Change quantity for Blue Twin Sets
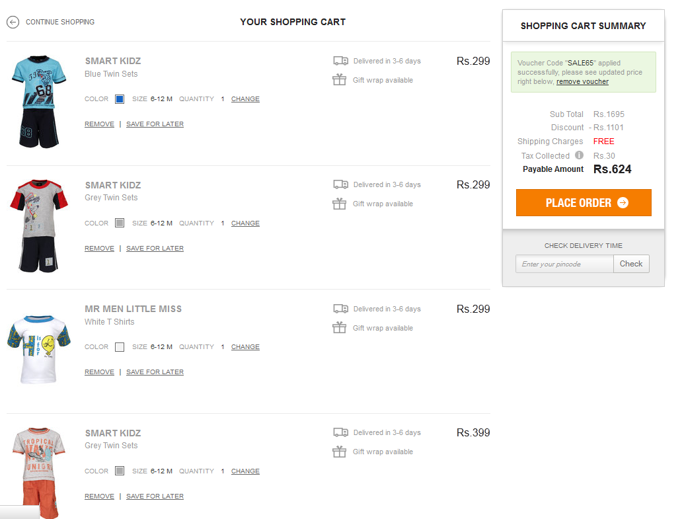 pos(245,99)
